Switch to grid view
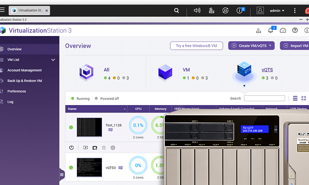This screenshot has width=309, height=185. tap(304, 98)
